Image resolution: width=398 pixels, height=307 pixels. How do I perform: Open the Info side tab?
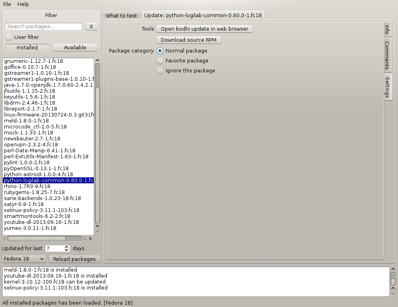[387, 29]
